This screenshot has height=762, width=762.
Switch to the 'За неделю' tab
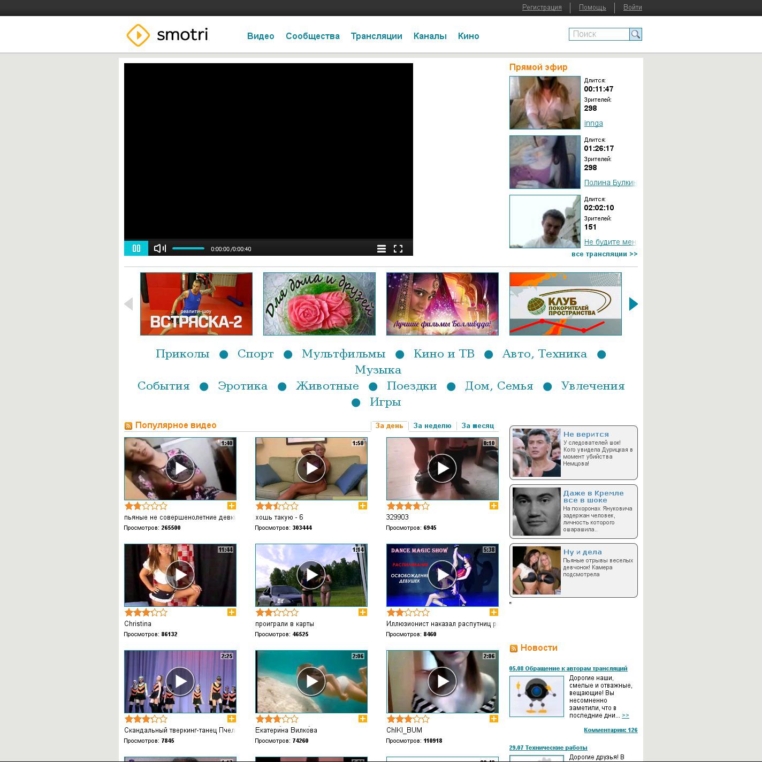432,426
